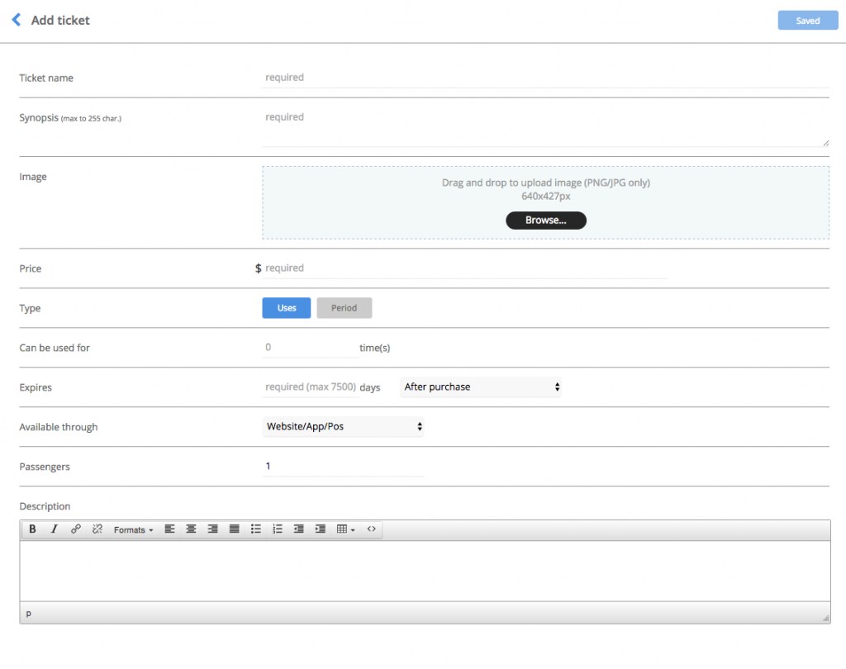
Task: Select the Uses ticket type
Action: (286, 307)
